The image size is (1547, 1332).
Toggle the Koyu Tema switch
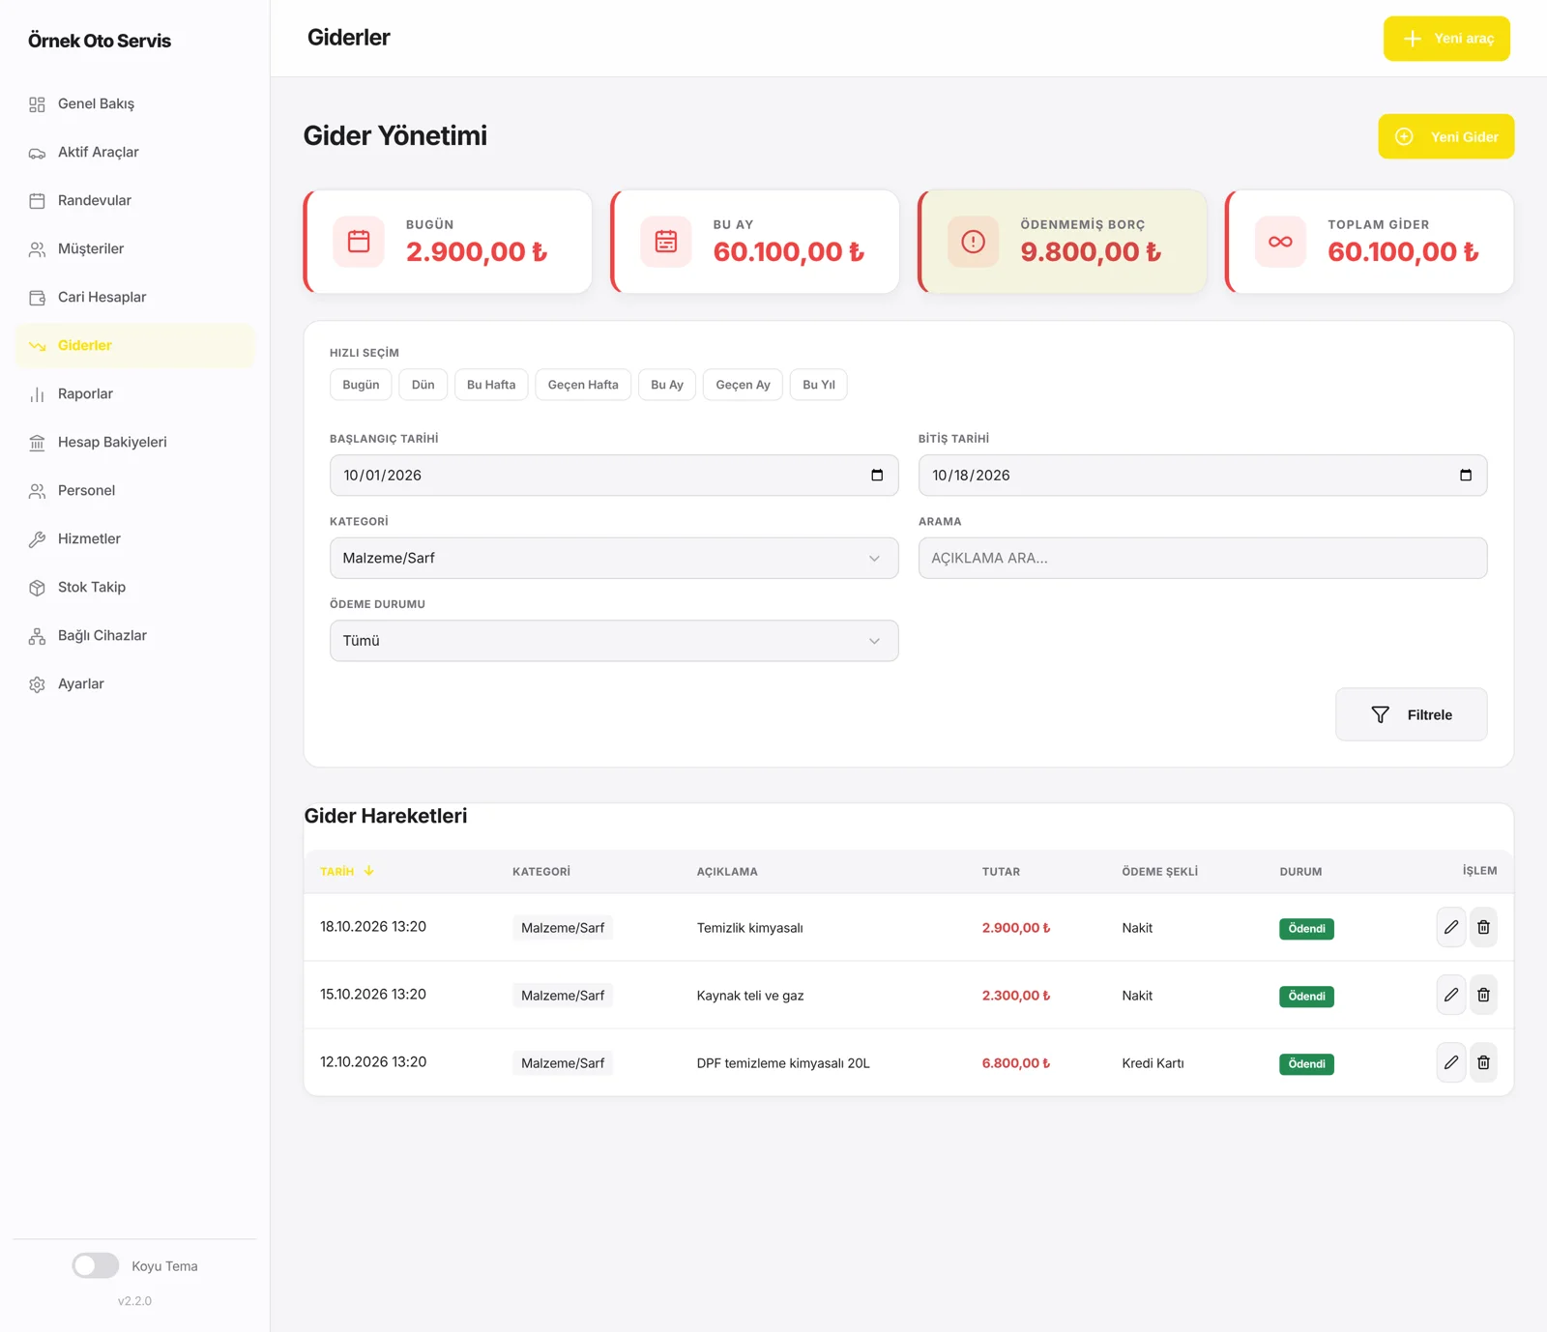click(96, 1265)
